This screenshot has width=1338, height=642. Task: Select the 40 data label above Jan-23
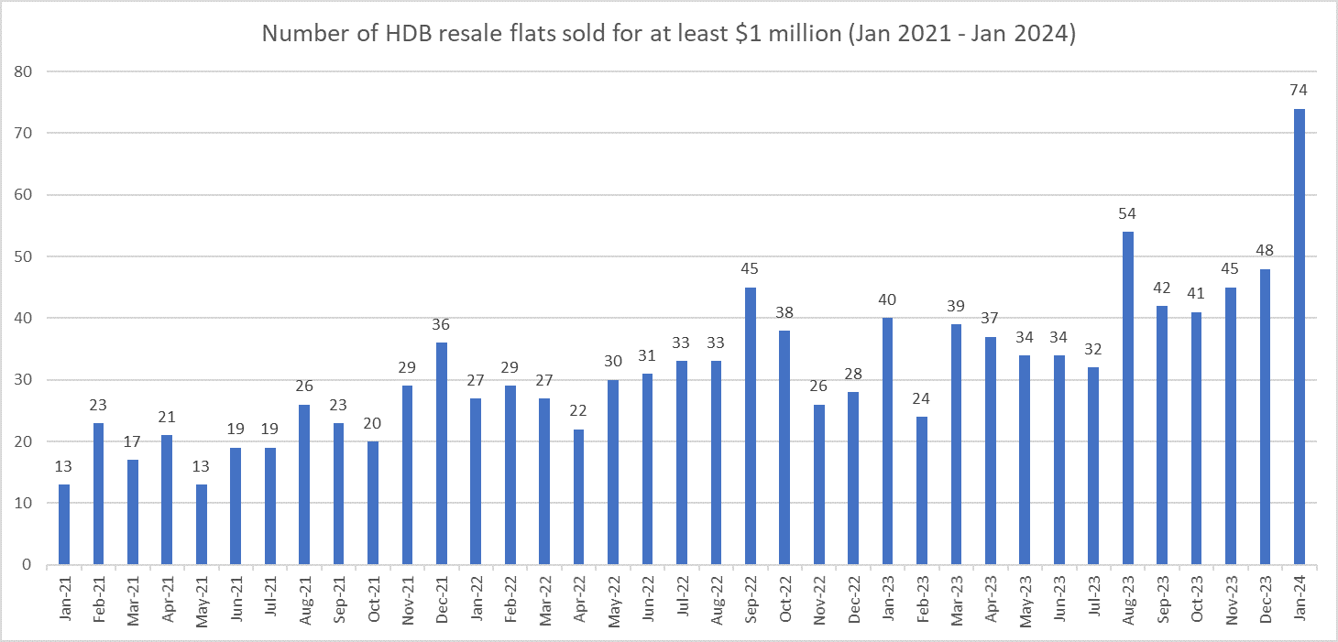point(887,299)
